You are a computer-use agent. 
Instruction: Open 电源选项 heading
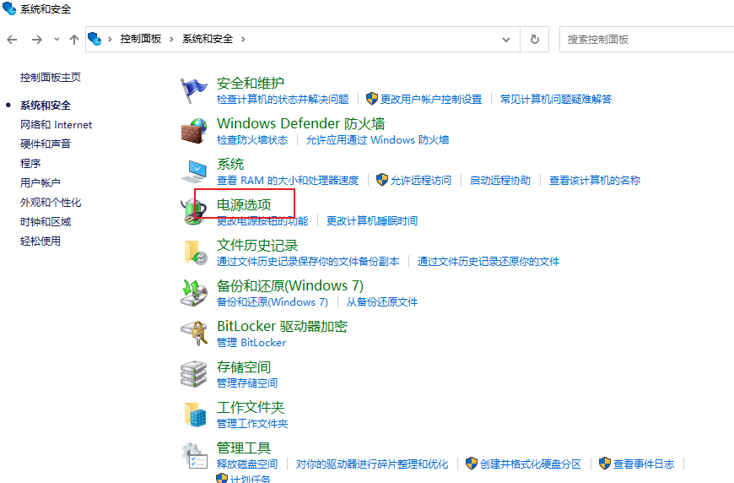click(244, 204)
